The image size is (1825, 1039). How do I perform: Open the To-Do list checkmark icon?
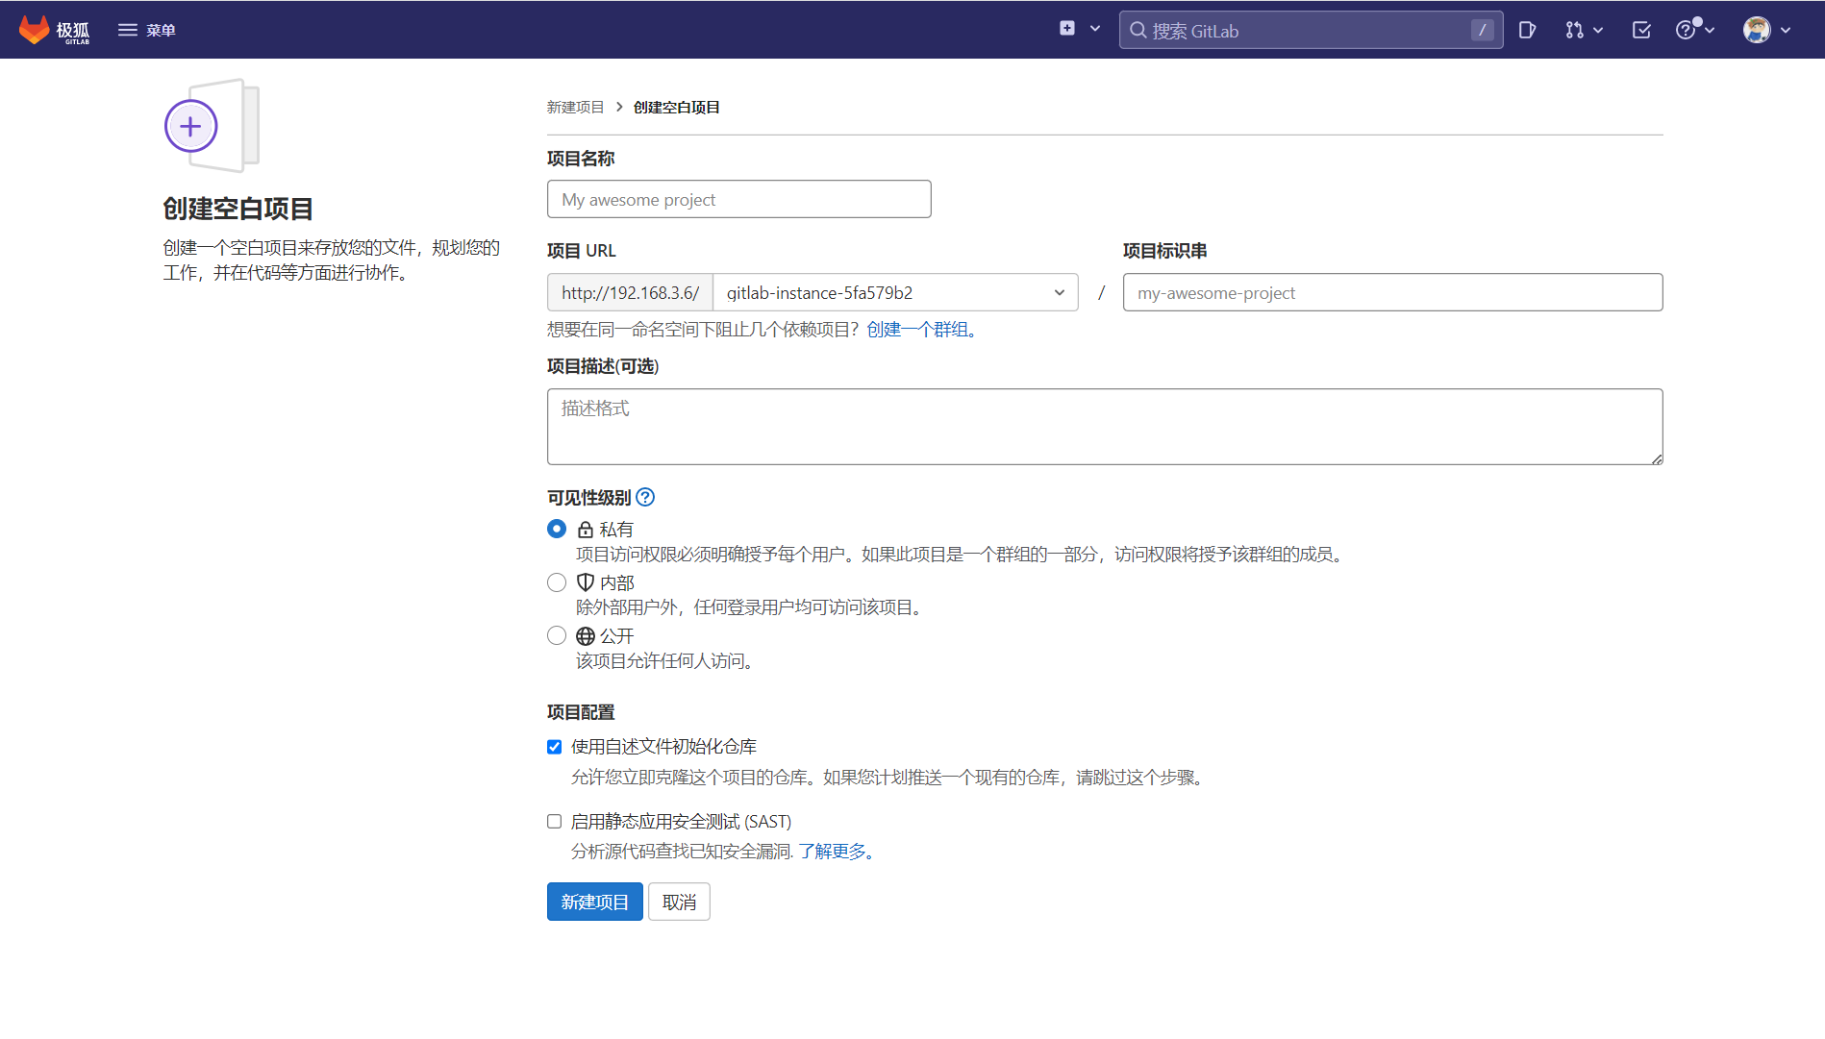pyautogui.click(x=1641, y=30)
